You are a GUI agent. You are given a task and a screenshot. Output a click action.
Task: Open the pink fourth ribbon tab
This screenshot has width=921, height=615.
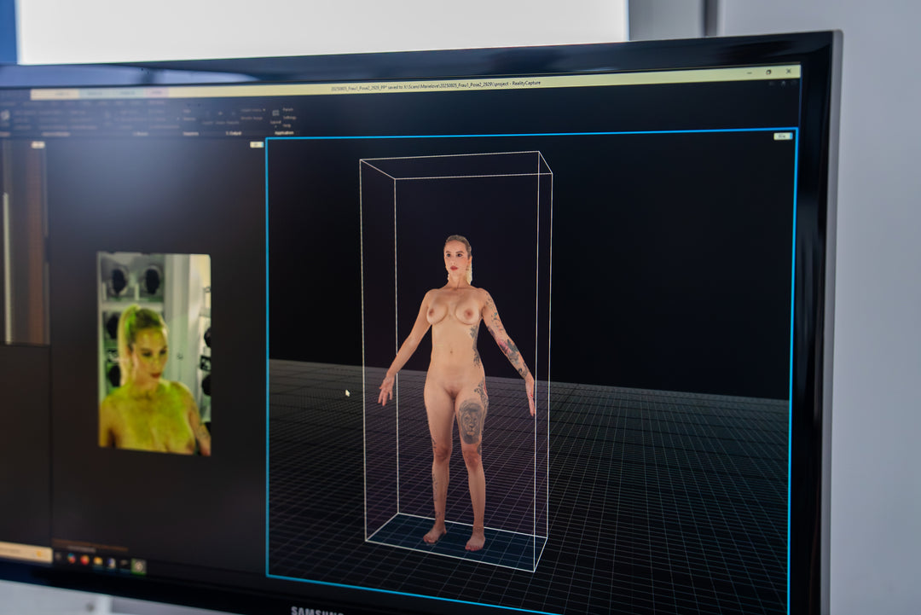(155, 92)
